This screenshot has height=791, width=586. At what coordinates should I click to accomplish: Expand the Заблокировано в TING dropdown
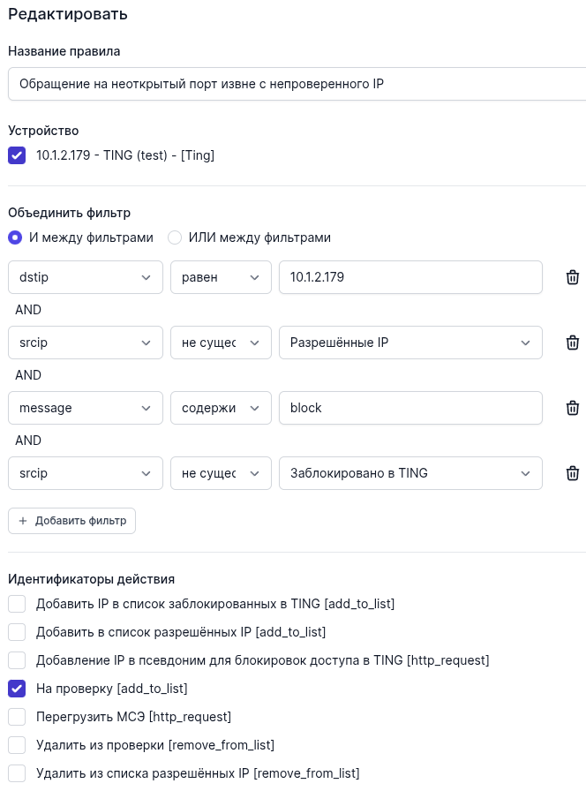pos(410,473)
